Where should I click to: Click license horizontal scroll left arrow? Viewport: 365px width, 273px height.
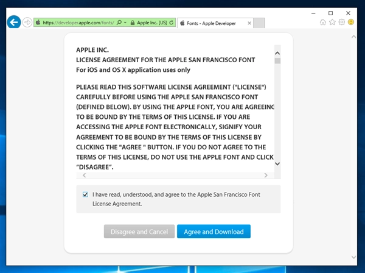coord(85,175)
